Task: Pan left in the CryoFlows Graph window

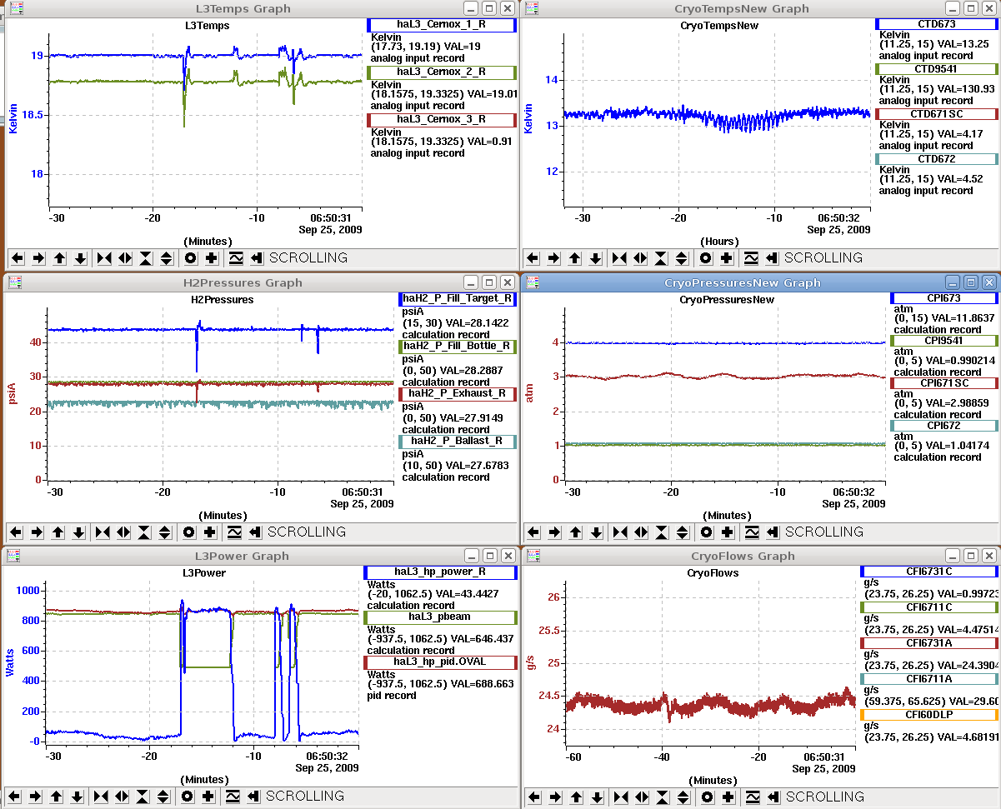Action: click(x=534, y=797)
